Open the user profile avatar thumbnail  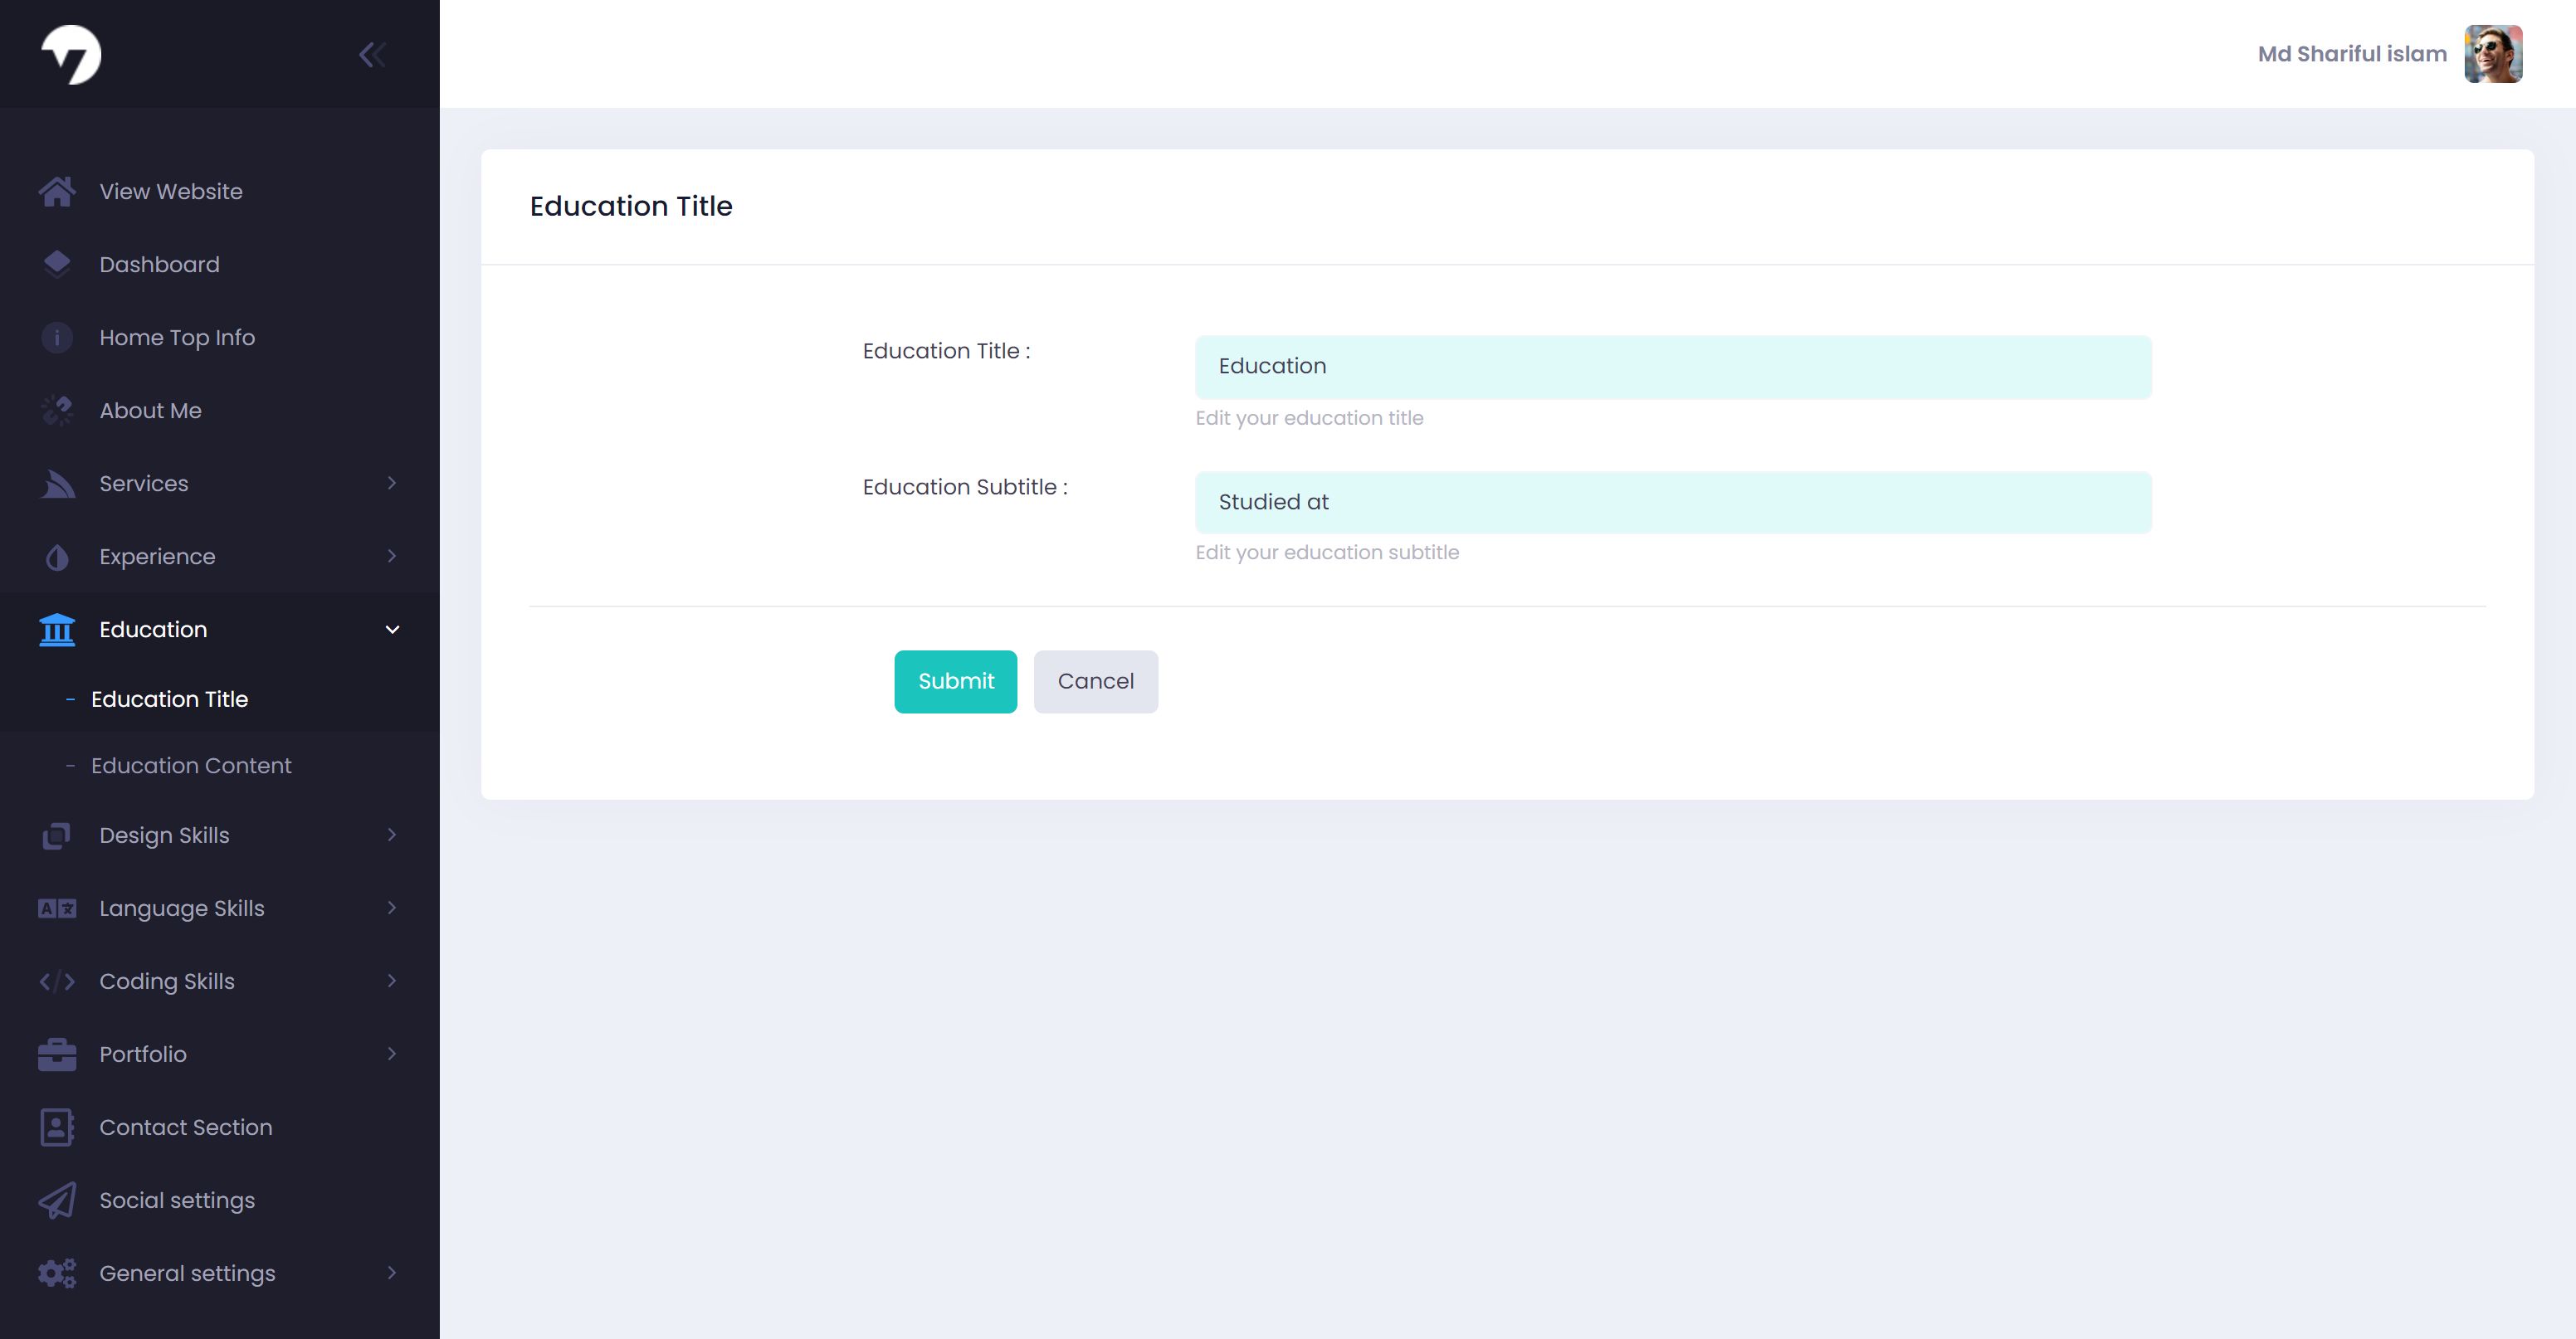click(2492, 54)
